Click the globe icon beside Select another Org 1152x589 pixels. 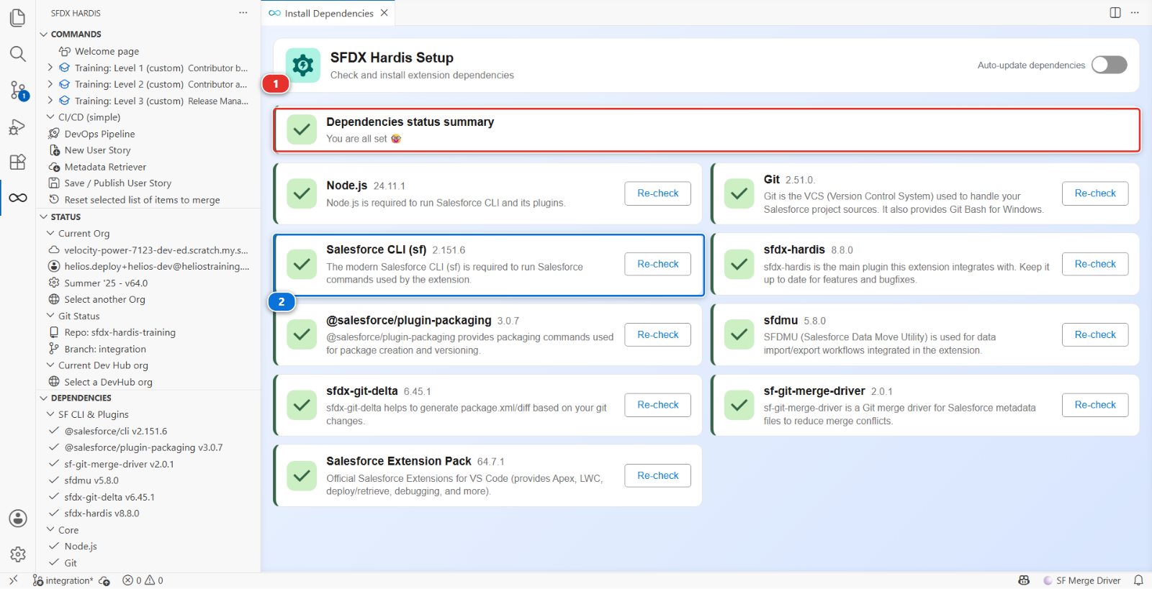(x=54, y=299)
